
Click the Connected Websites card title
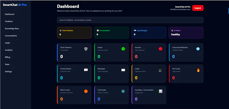[180, 47]
